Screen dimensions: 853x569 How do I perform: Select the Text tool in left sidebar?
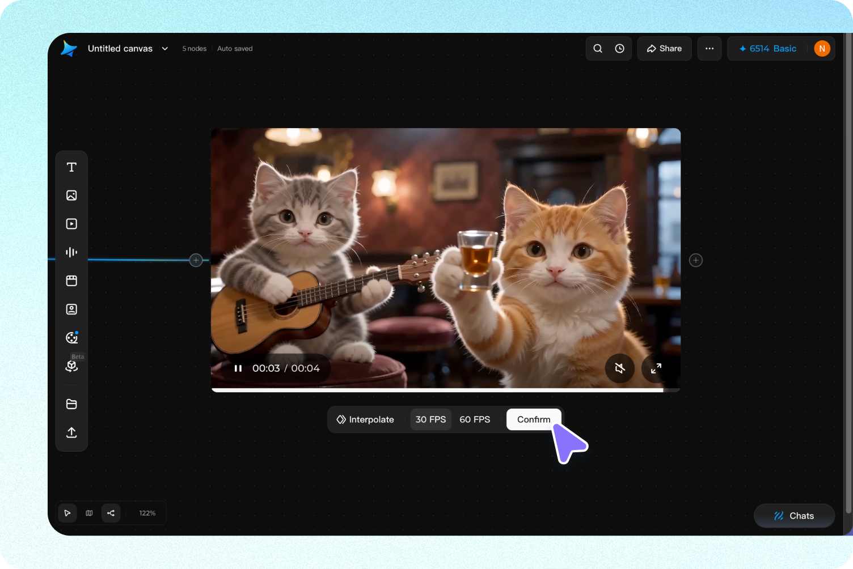point(71,167)
